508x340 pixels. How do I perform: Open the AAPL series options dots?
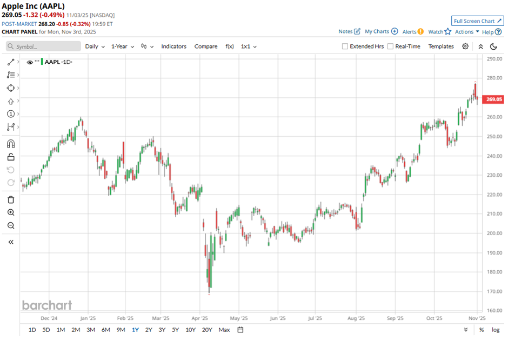(37, 61)
